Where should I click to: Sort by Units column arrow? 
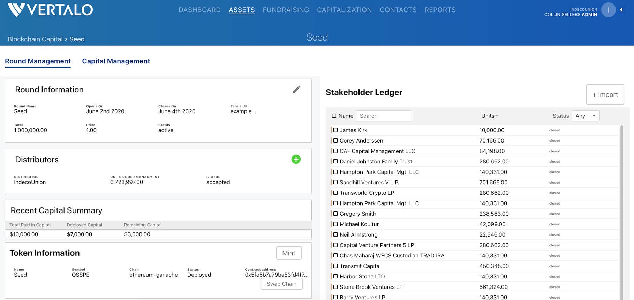(x=497, y=116)
